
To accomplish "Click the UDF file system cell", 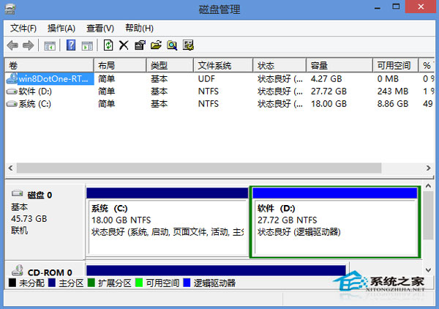I will [x=206, y=79].
